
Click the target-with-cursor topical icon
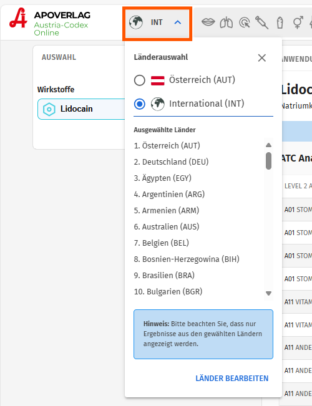(x=244, y=22)
